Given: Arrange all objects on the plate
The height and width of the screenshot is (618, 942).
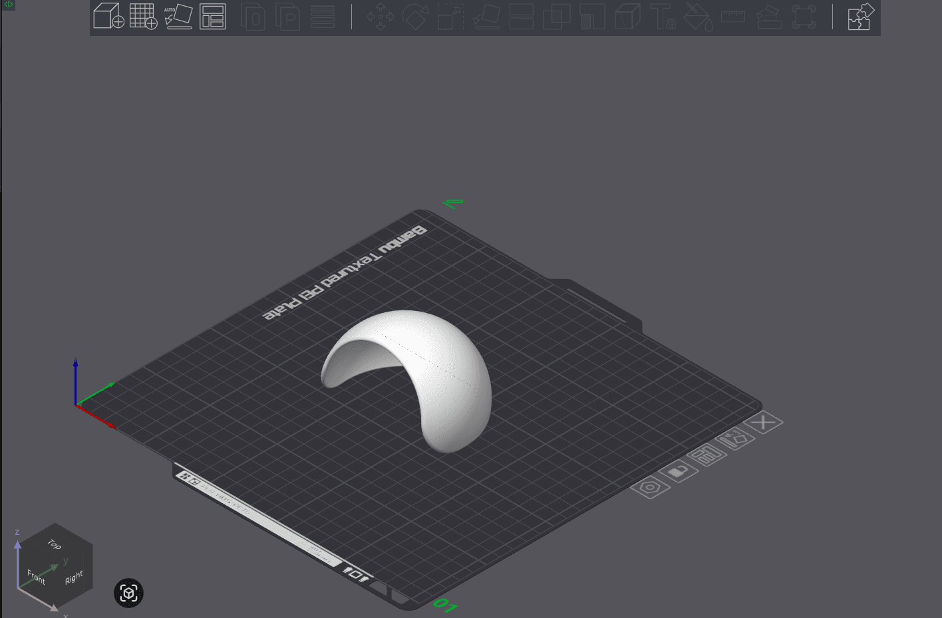Looking at the screenshot, I should [x=213, y=16].
